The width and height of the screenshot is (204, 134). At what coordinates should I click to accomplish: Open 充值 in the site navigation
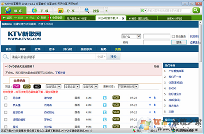[x=118, y=49]
